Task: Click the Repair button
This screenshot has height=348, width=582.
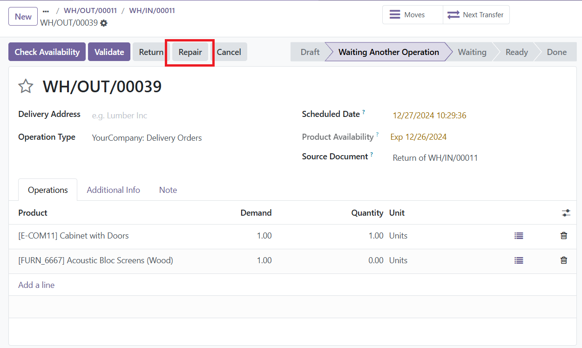Action: tap(190, 52)
